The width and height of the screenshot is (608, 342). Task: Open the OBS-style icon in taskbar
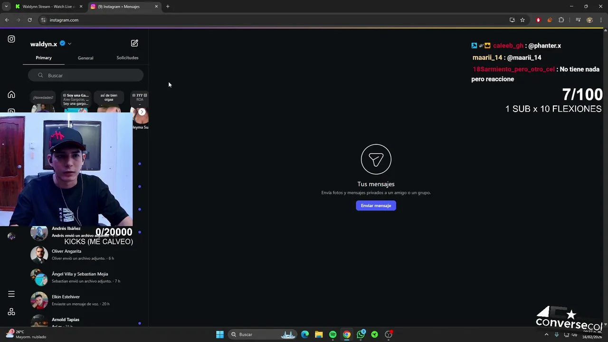click(389, 334)
